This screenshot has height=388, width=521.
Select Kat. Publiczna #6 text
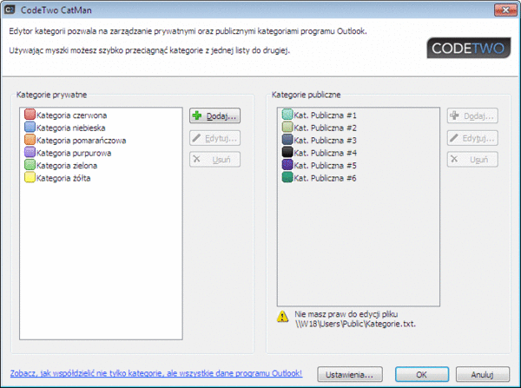click(325, 178)
